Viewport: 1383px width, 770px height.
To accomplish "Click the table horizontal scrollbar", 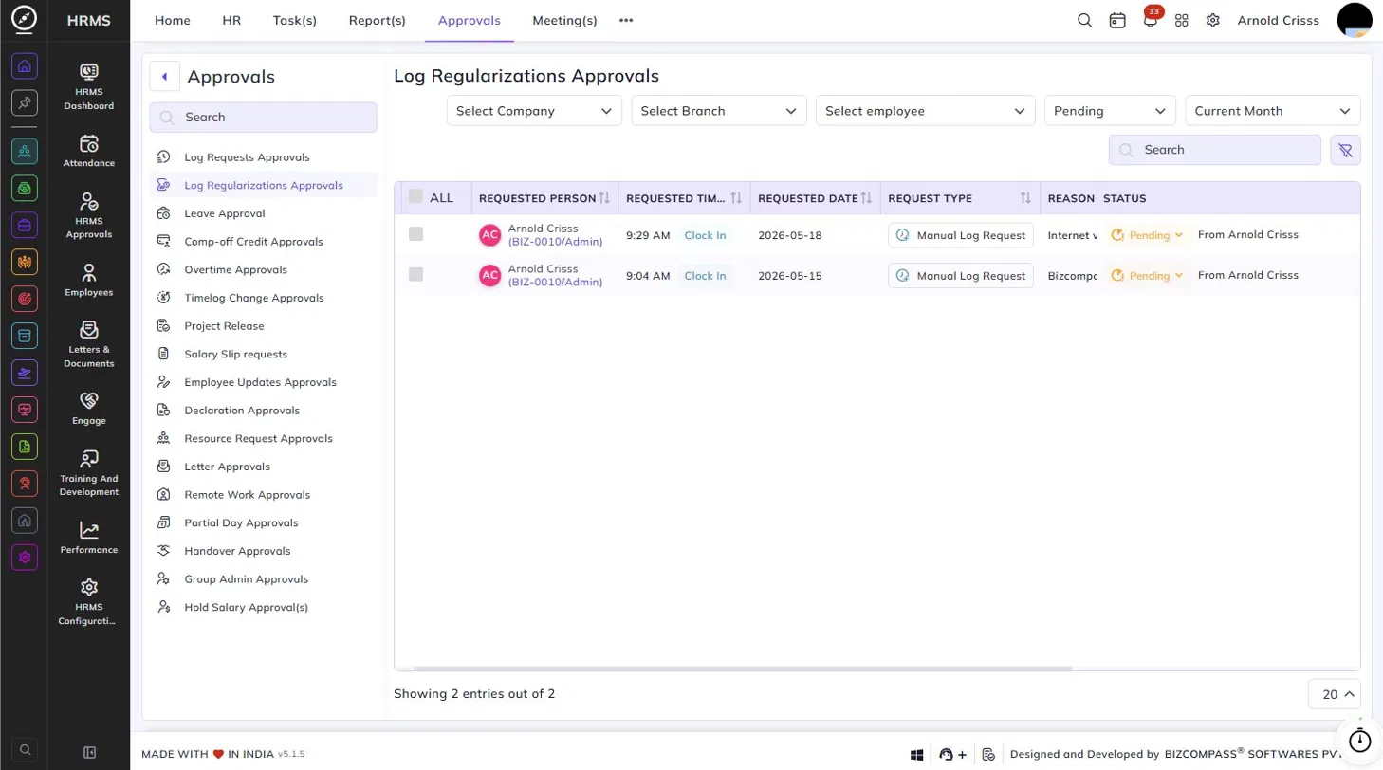I will 743,669.
